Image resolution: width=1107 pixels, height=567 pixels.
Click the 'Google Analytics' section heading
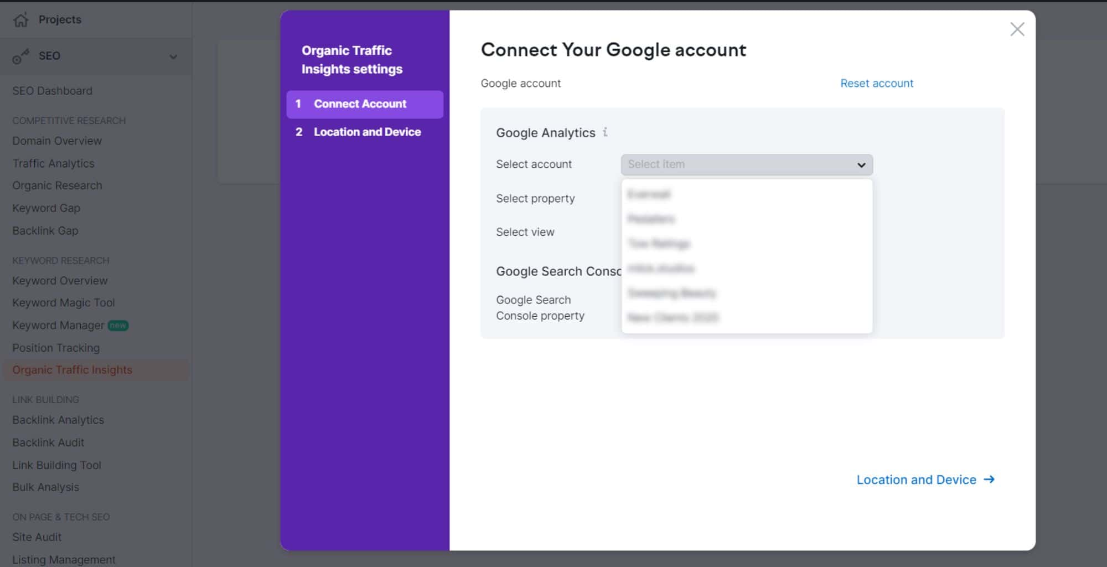[546, 133]
